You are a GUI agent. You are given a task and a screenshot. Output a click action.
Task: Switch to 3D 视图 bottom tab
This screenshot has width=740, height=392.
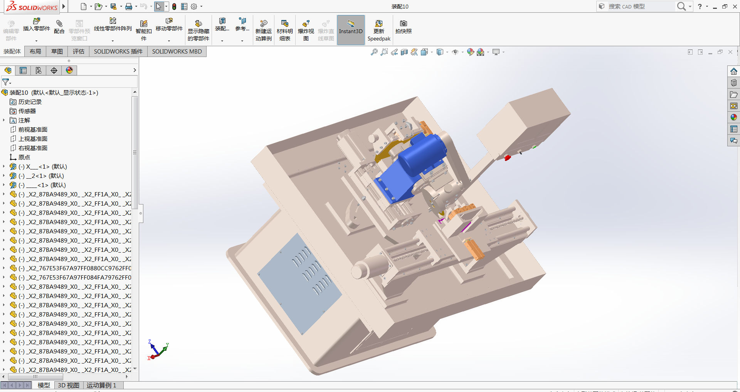pos(69,385)
